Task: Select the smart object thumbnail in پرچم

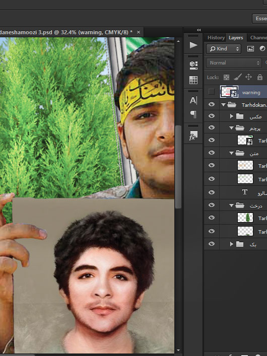Action: click(x=245, y=140)
